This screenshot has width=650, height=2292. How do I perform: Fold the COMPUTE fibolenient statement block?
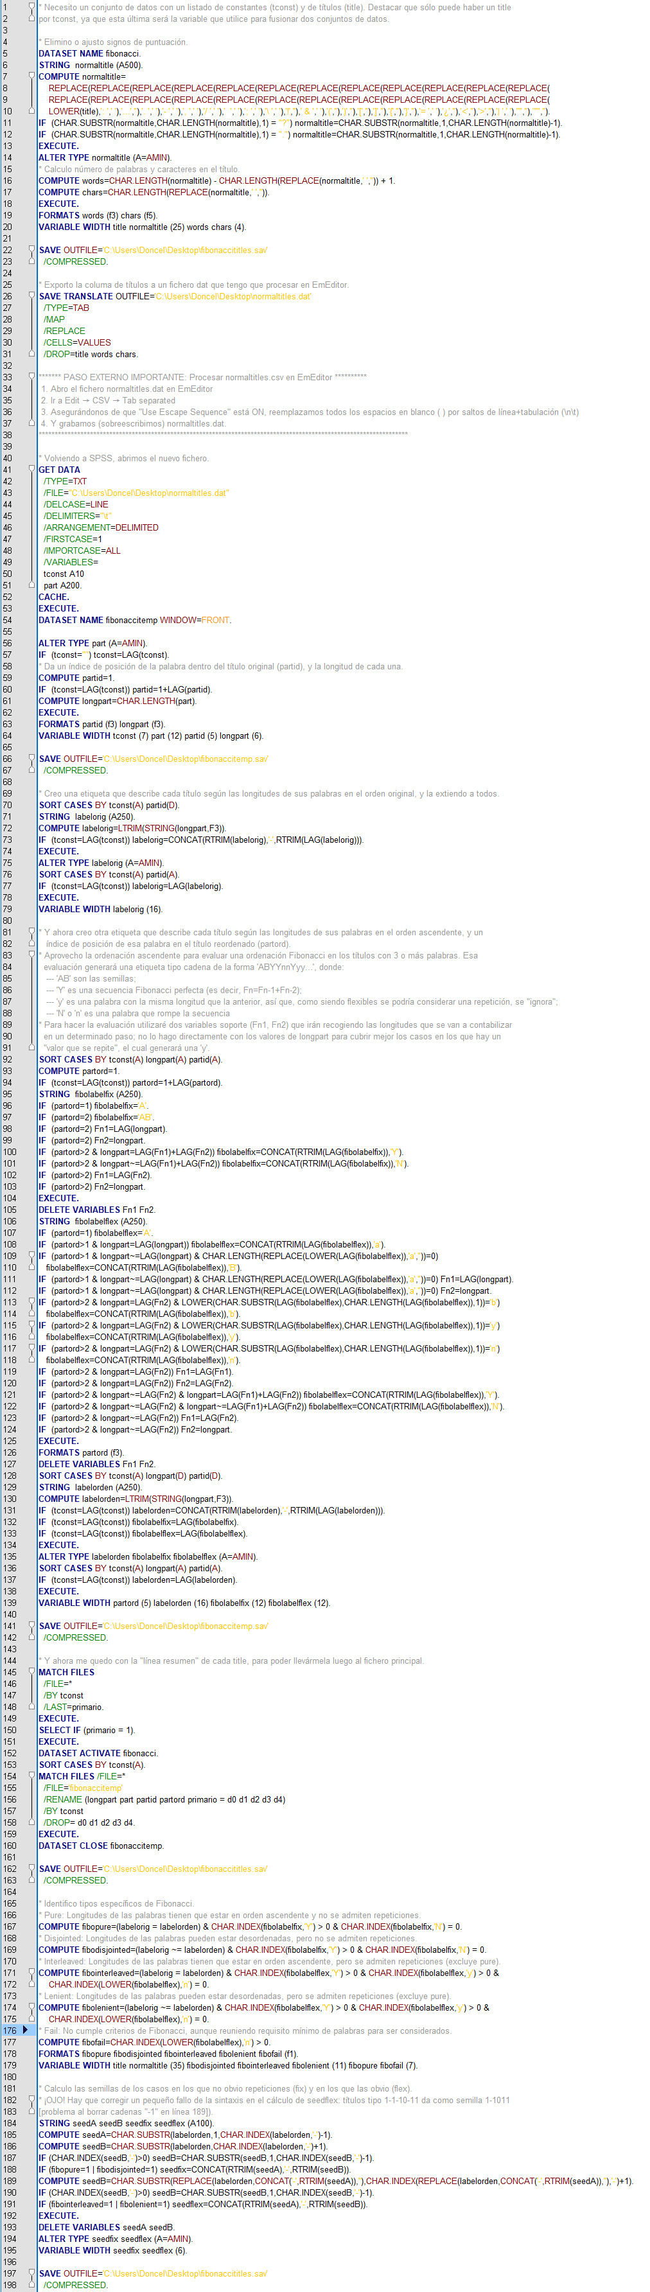[32, 2007]
